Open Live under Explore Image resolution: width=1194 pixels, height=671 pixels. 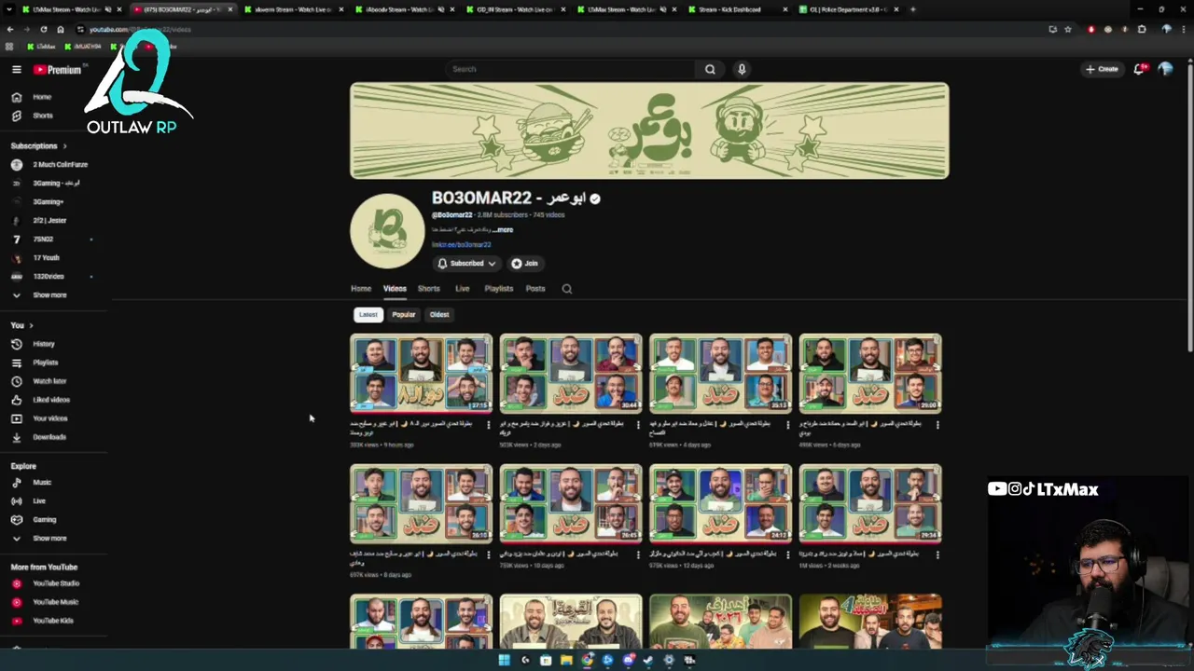pos(39,501)
